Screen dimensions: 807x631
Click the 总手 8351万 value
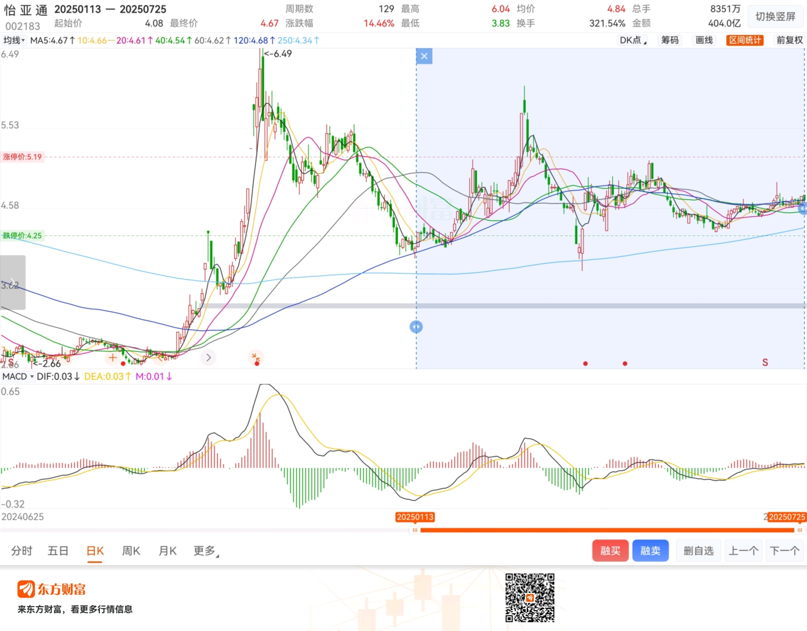[725, 9]
